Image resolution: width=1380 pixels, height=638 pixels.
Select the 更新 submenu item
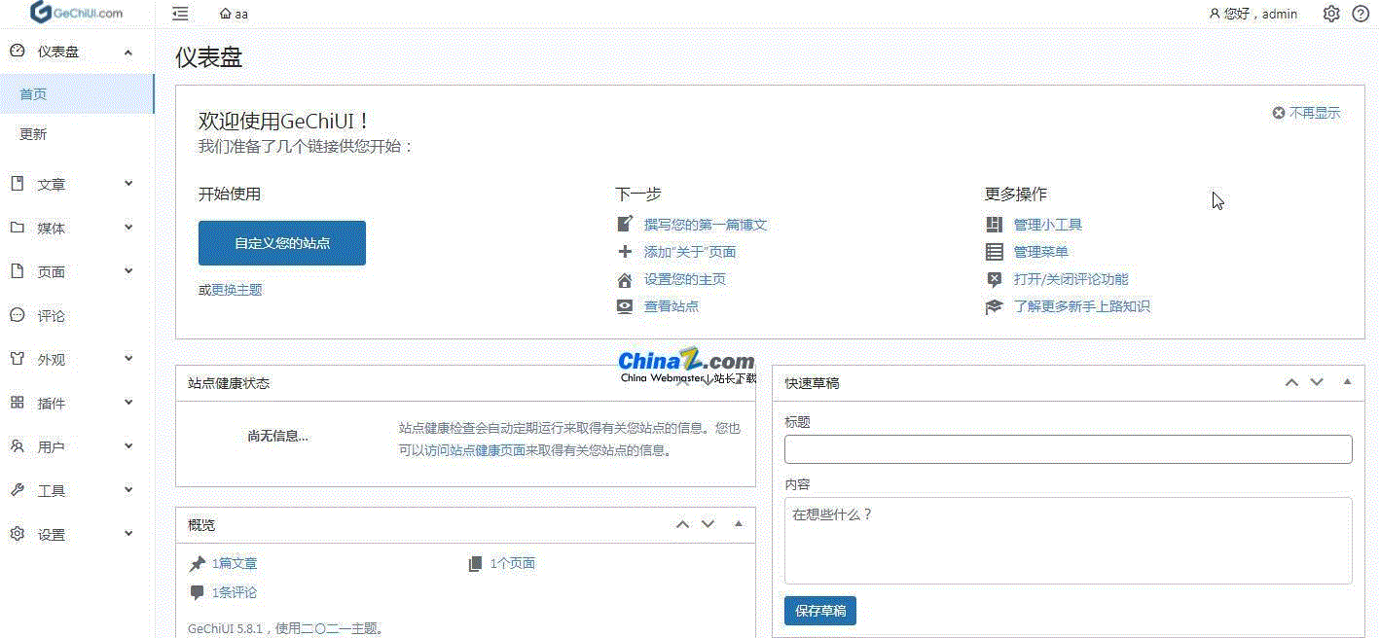(33, 134)
